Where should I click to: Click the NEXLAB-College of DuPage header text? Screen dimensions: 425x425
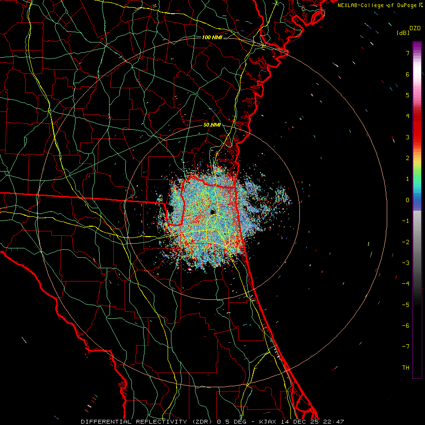(380, 5)
